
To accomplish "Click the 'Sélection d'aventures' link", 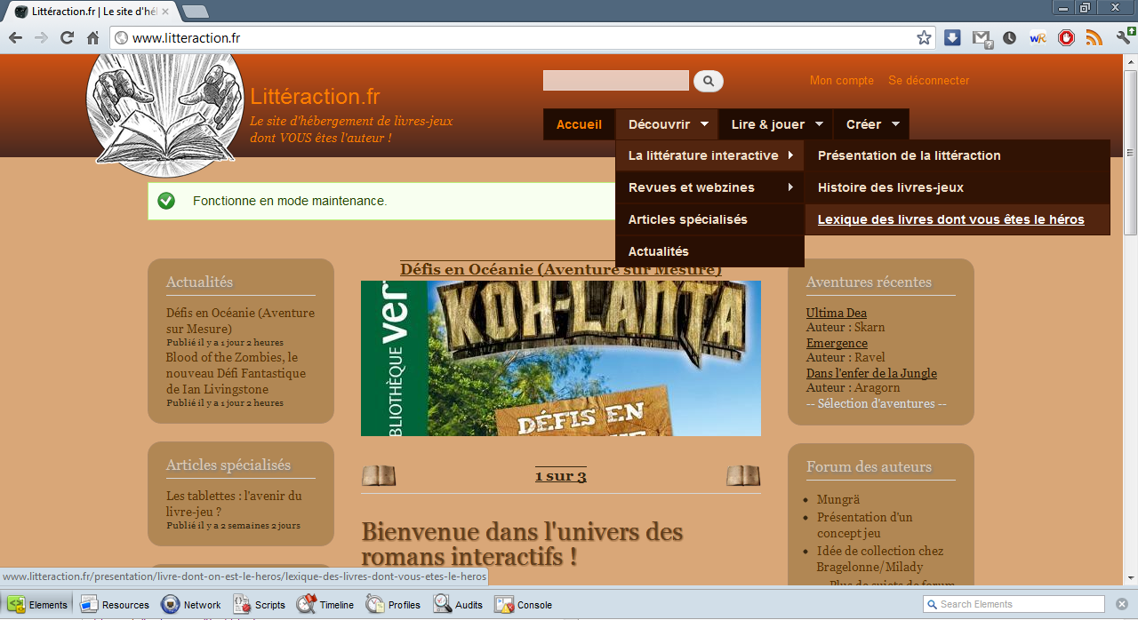I will pyautogui.click(x=877, y=403).
